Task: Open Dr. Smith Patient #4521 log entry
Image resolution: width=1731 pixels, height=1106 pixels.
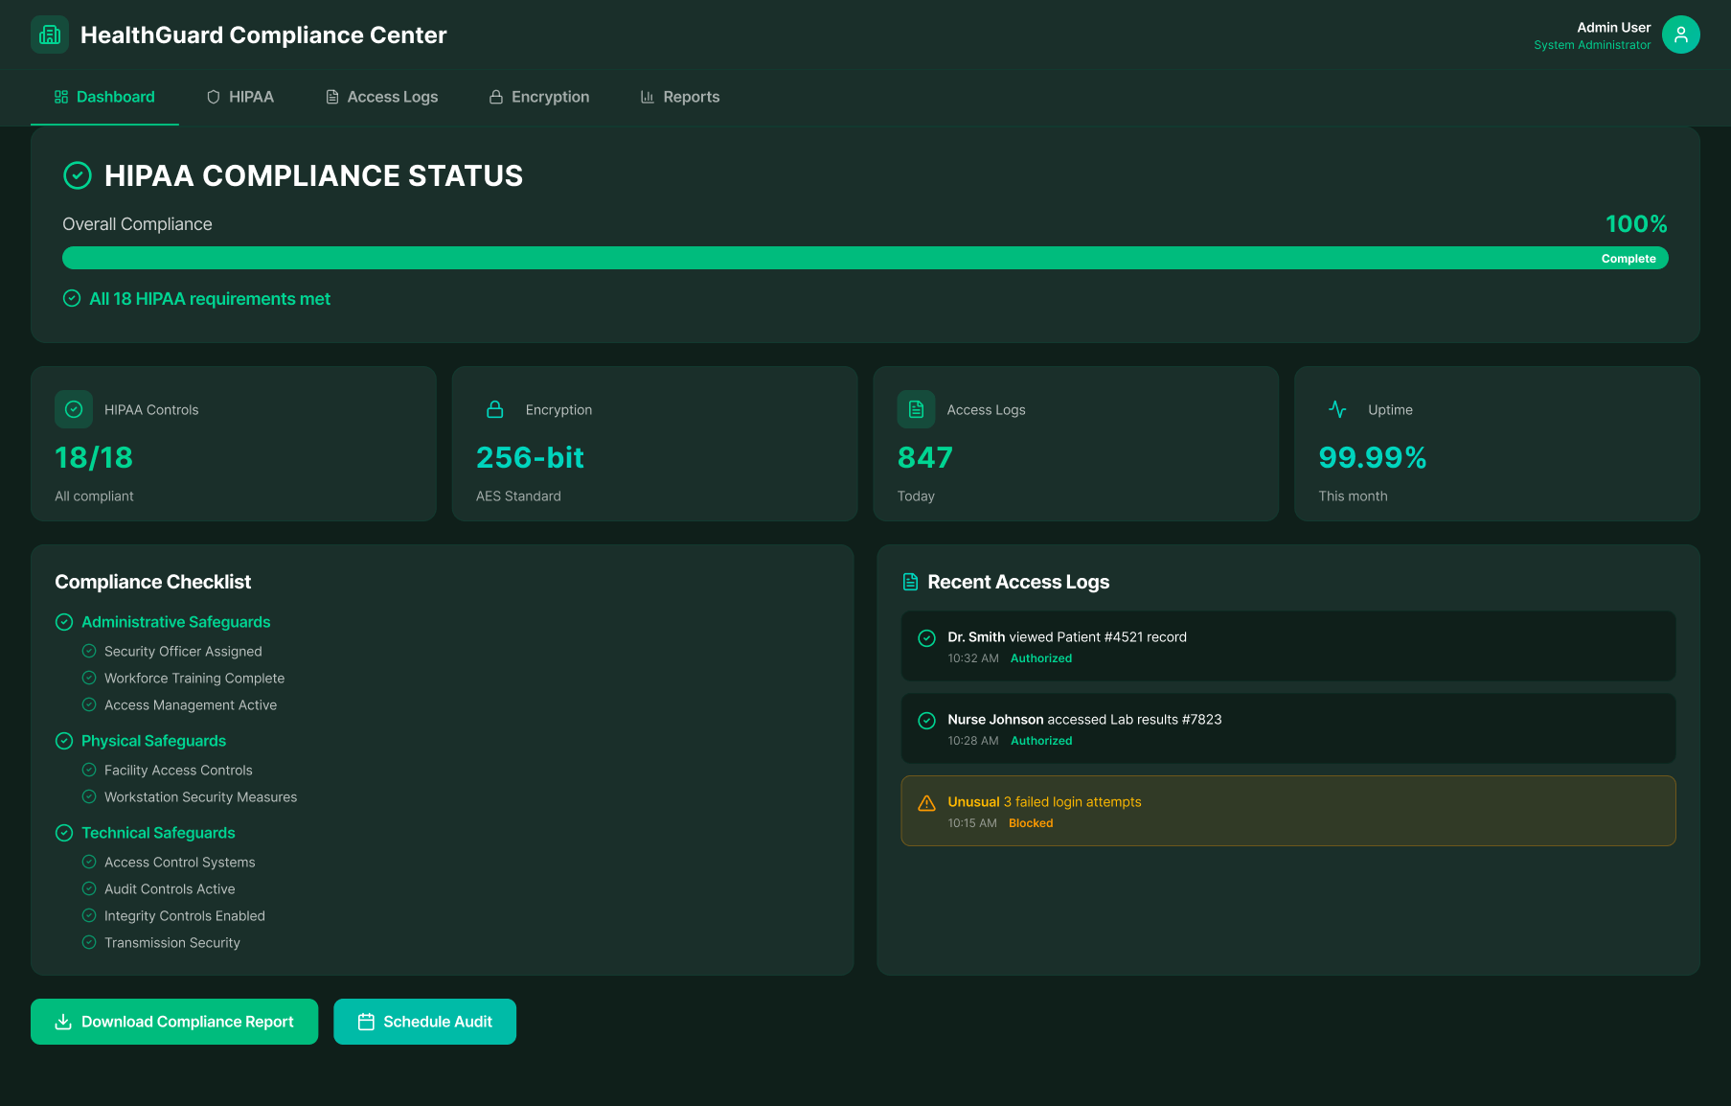Action: (1287, 646)
